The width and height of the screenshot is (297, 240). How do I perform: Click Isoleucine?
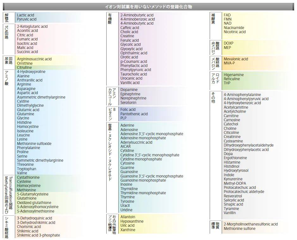point(25,131)
